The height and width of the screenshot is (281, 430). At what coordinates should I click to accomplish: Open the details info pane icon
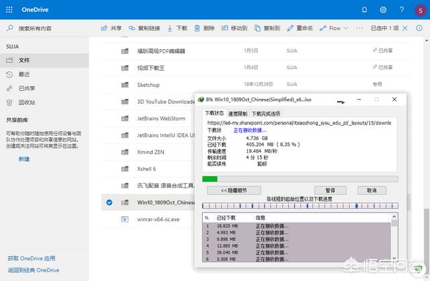click(x=419, y=28)
